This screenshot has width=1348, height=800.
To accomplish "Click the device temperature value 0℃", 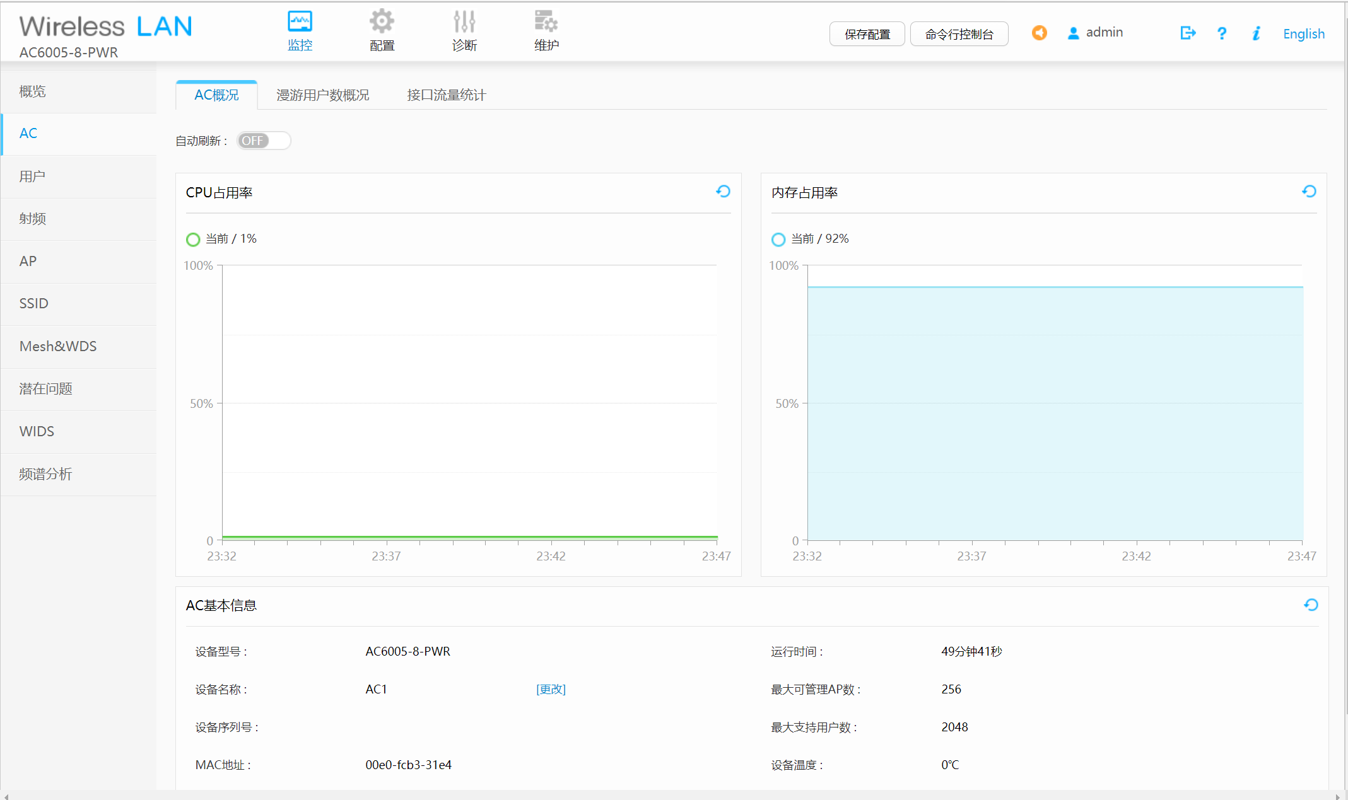I will pyautogui.click(x=950, y=765).
